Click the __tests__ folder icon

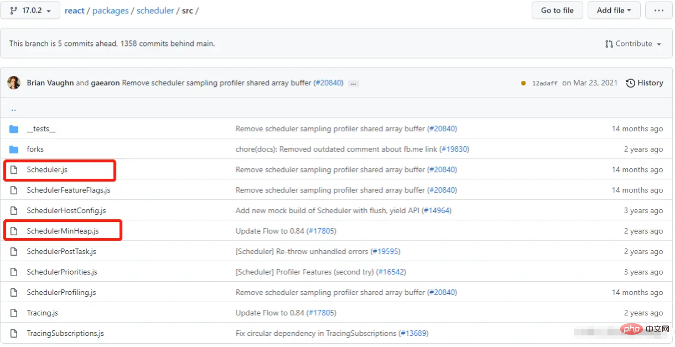pos(14,129)
